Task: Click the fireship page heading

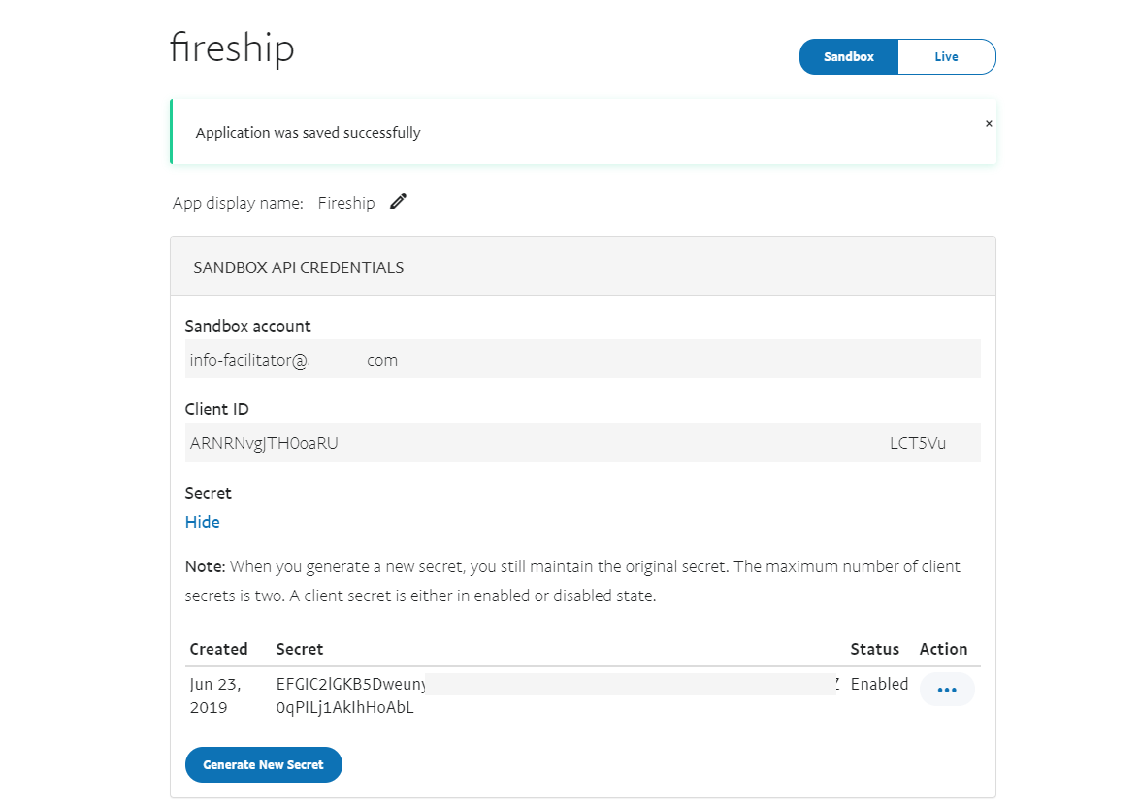Action: tap(232, 47)
